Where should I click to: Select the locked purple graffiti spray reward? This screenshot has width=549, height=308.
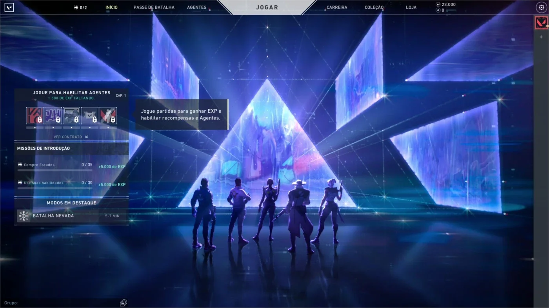coord(53,115)
